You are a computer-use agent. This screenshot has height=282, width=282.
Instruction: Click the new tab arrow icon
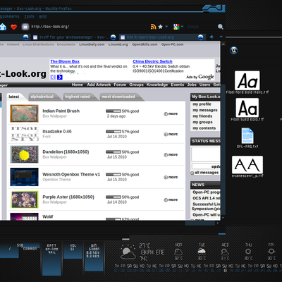[211, 37]
